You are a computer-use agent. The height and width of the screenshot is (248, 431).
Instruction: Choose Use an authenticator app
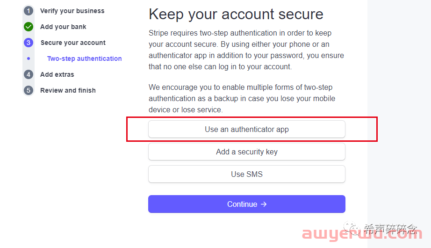click(246, 129)
